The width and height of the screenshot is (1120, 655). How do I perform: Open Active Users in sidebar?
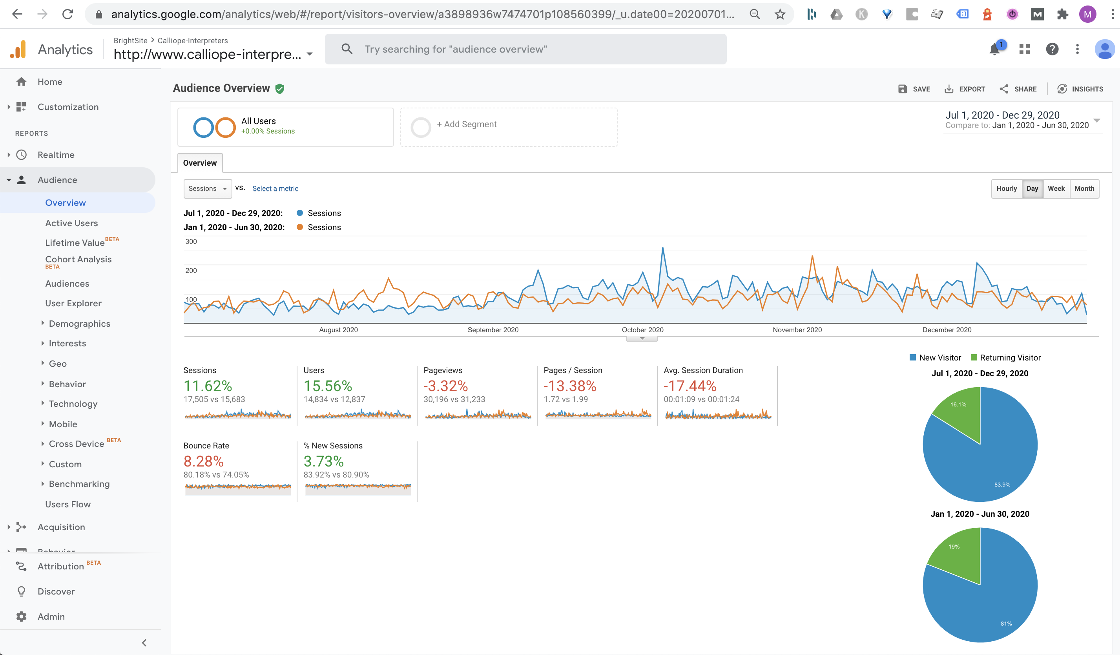click(71, 223)
